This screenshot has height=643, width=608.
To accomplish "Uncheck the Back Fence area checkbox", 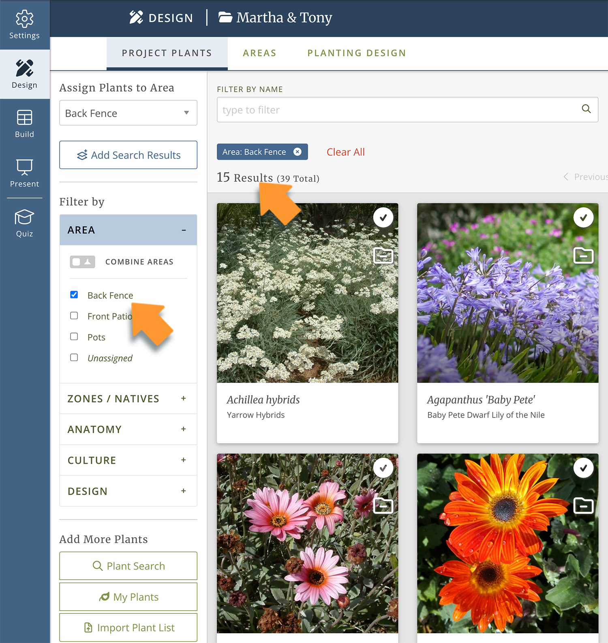I will 74,295.
